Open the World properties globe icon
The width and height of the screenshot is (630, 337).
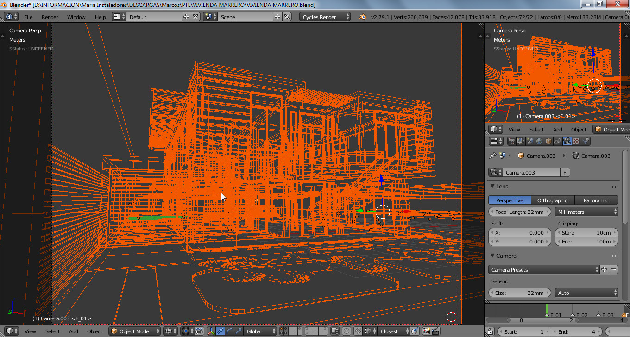[x=539, y=141]
